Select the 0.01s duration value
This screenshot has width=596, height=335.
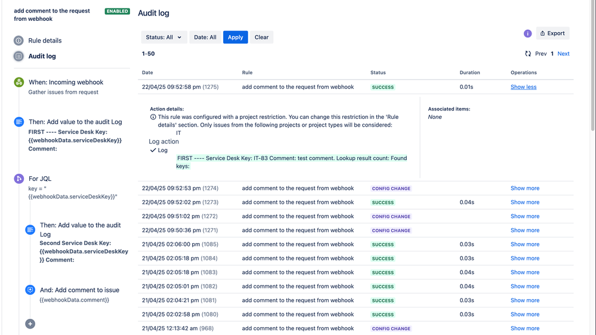467,87
